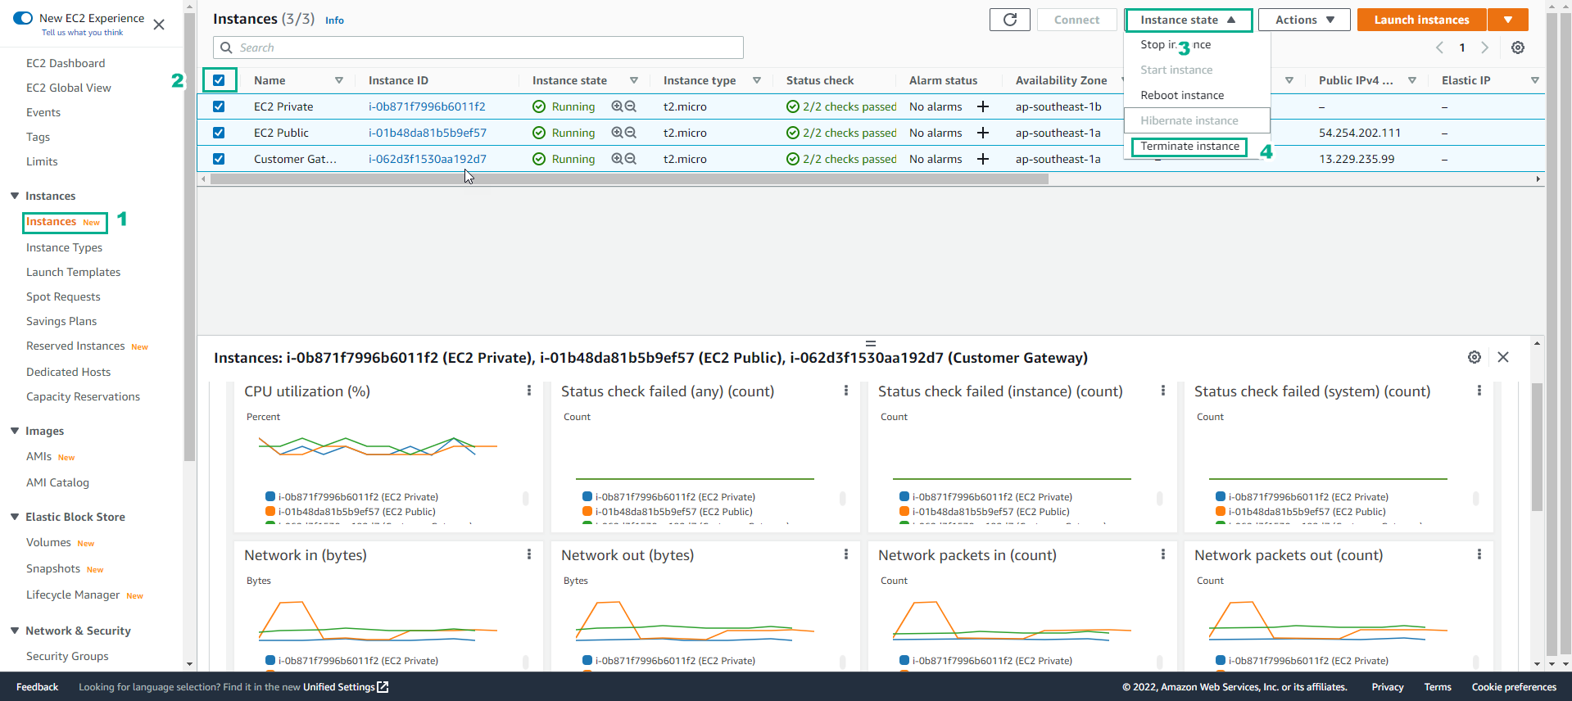Open instance ID i-0b871f7996b6011f2 link
The width and height of the screenshot is (1572, 701).
427,106
